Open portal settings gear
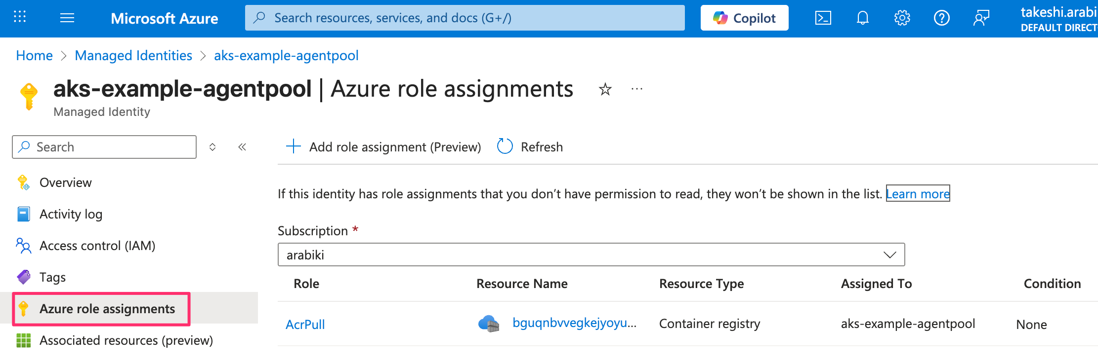The height and width of the screenshot is (363, 1098). click(902, 18)
